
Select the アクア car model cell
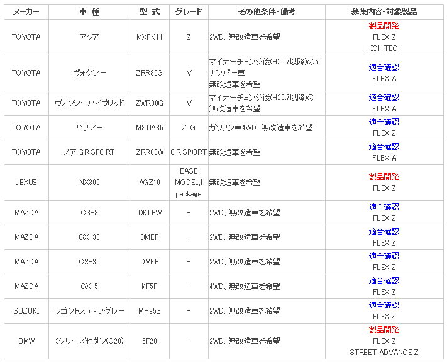coord(89,37)
